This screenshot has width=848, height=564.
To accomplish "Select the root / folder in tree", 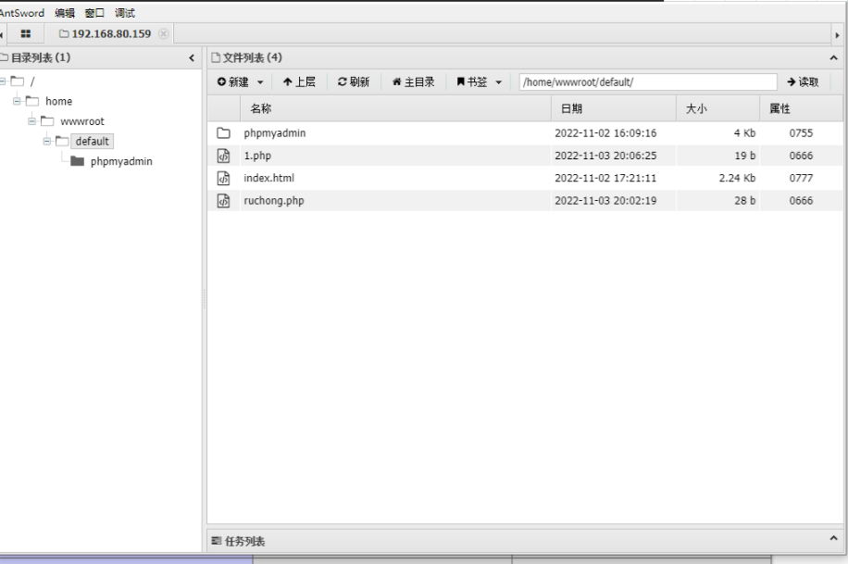I will click(32, 81).
